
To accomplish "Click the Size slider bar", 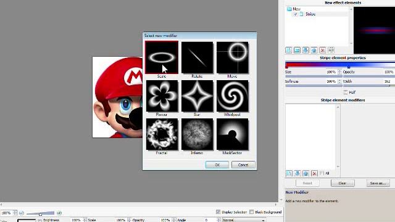I will pos(314,76).
